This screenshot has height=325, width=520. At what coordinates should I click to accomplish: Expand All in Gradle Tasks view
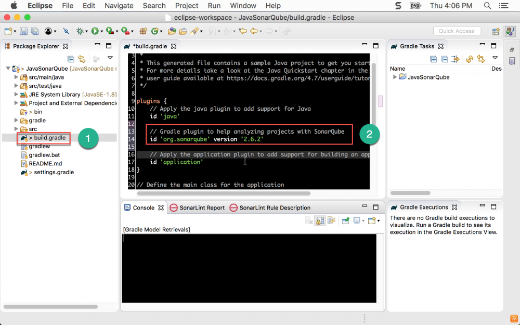(x=433, y=59)
